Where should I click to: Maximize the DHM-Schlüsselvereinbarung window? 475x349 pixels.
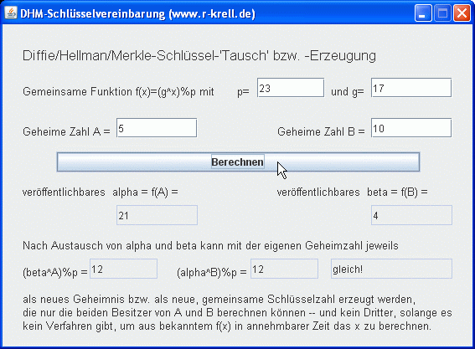442,13
